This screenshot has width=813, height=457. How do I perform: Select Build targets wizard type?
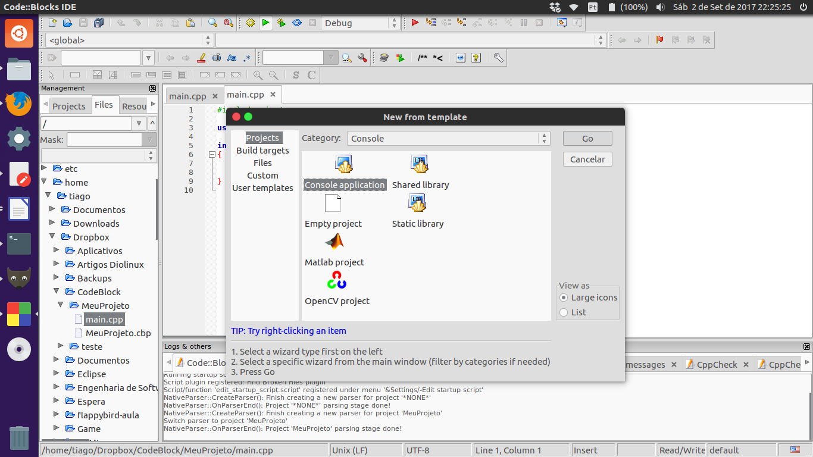coord(262,151)
